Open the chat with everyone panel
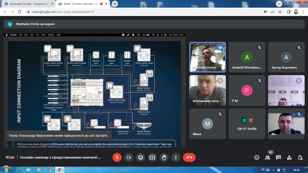This screenshot has height=173, width=308. 278,157
